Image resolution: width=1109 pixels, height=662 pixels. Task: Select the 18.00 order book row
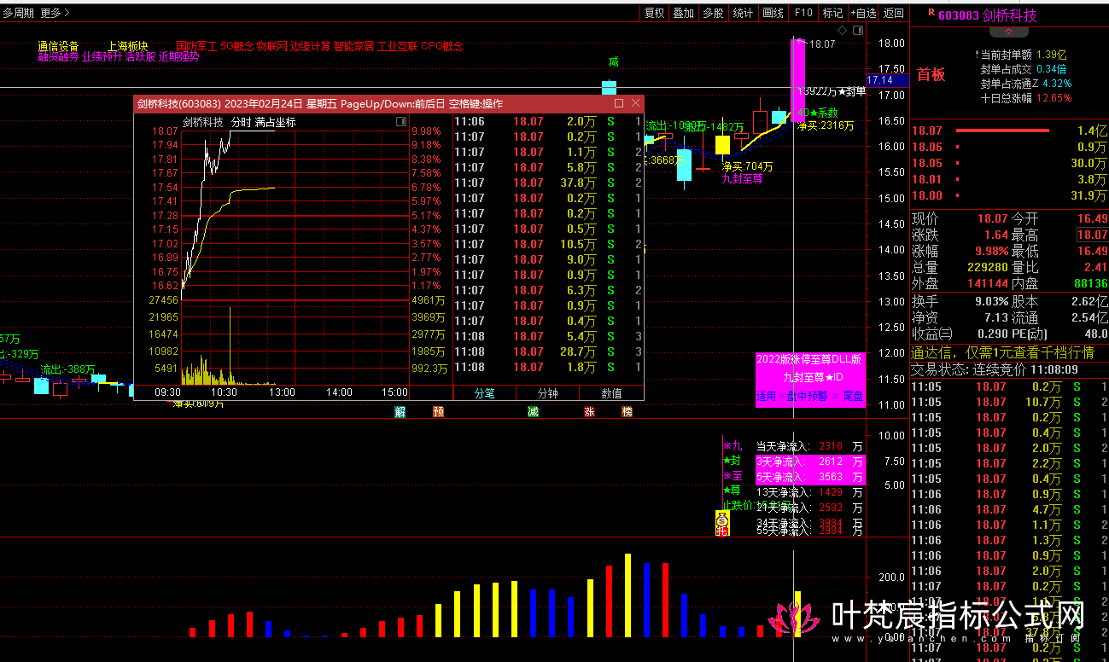coord(1009,195)
